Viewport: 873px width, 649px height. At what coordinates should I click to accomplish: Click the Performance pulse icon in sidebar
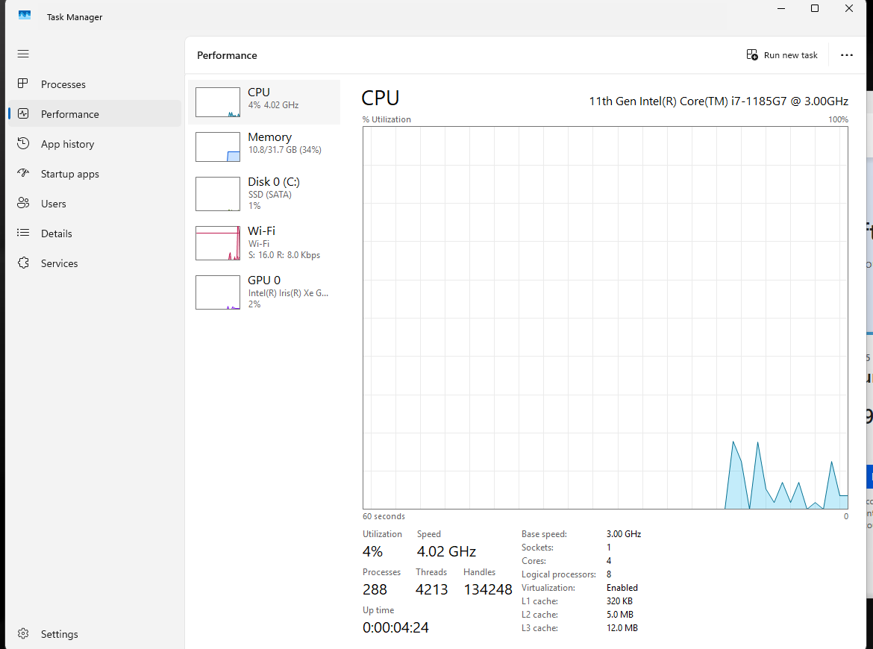point(23,114)
